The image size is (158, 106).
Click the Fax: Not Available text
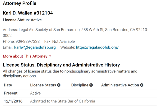coord(59,41)
